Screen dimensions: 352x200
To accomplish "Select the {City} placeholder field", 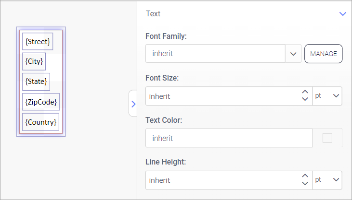I will point(34,61).
